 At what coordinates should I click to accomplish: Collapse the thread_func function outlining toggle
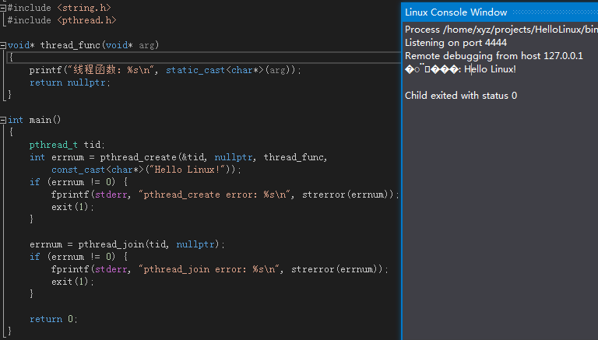(2, 45)
